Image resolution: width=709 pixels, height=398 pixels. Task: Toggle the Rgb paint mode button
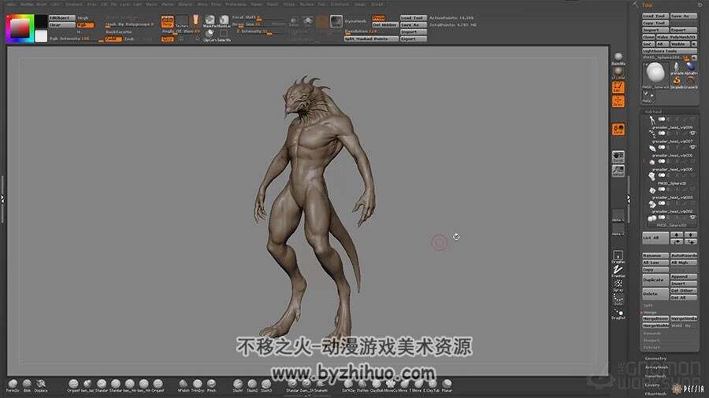click(x=85, y=25)
